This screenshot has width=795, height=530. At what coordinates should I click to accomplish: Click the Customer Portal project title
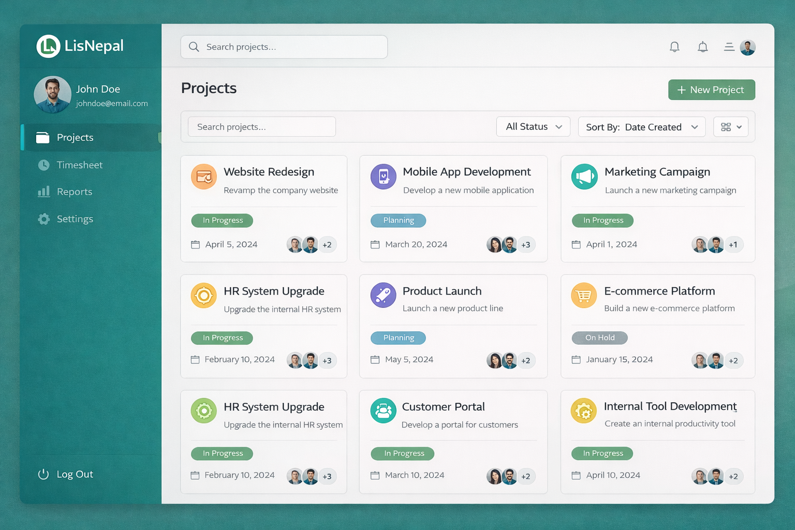click(444, 407)
